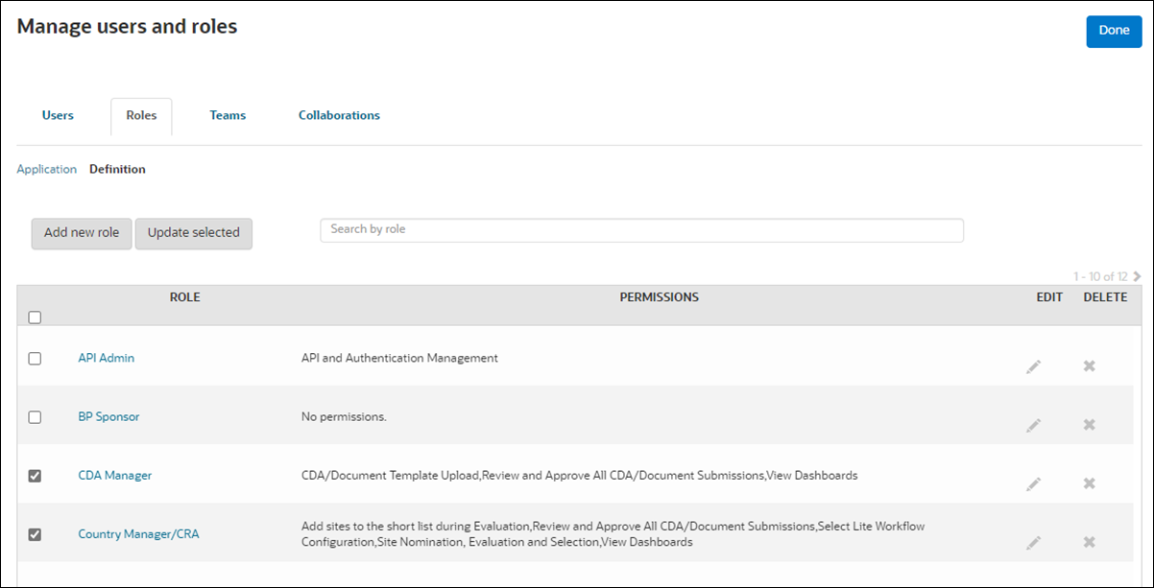1154x588 pixels.
Task: Edit the CDA Manager role with pencil icon
Action: click(1033, 484)
